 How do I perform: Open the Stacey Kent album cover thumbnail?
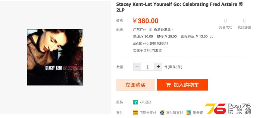55,57
